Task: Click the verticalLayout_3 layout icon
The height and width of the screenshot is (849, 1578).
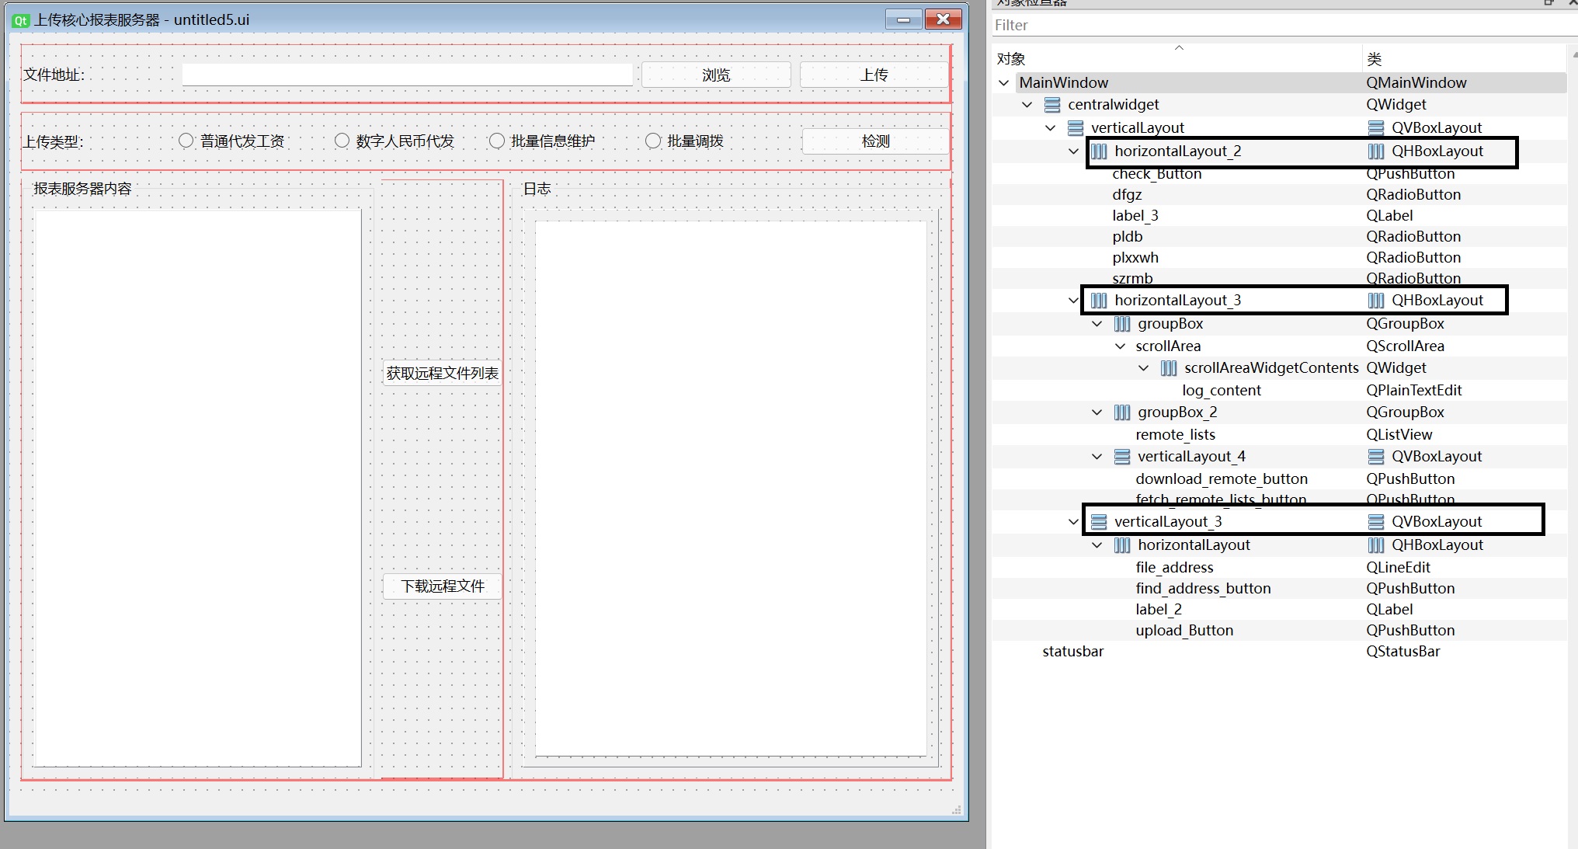Action: [x=1099, y=522]
